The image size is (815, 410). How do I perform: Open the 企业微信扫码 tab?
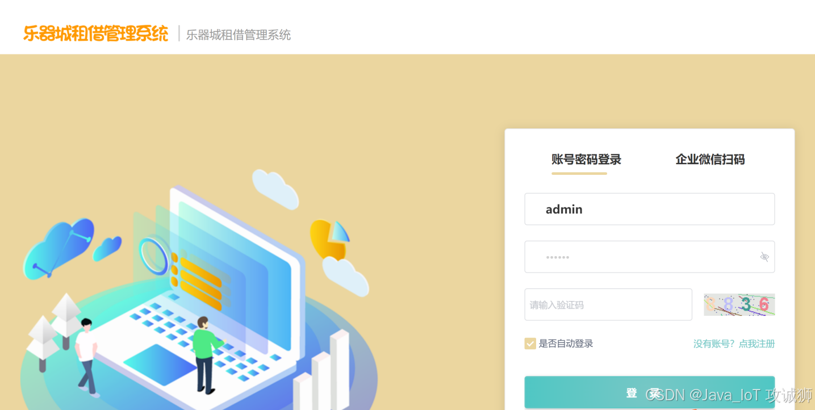[x=710, y=160]
